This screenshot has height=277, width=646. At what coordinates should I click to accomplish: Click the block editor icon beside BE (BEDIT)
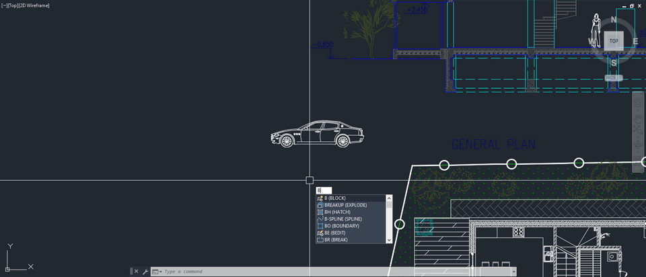coord(320,233)
